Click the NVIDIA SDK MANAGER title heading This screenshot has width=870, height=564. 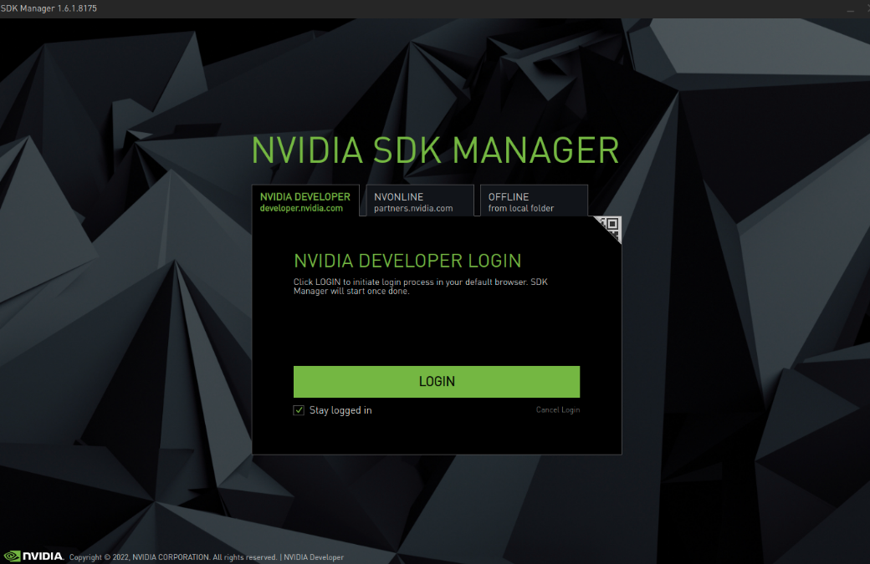coord(436,150)
